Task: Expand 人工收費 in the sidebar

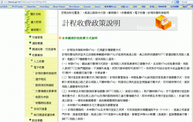Action: point(39,61)
